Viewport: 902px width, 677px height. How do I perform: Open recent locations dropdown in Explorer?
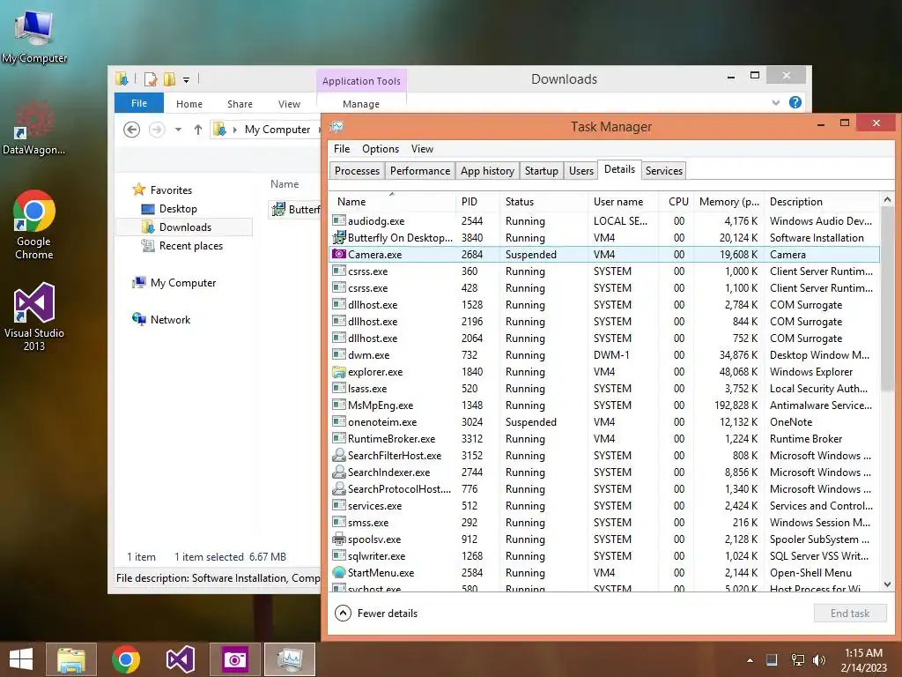point(178,130)
